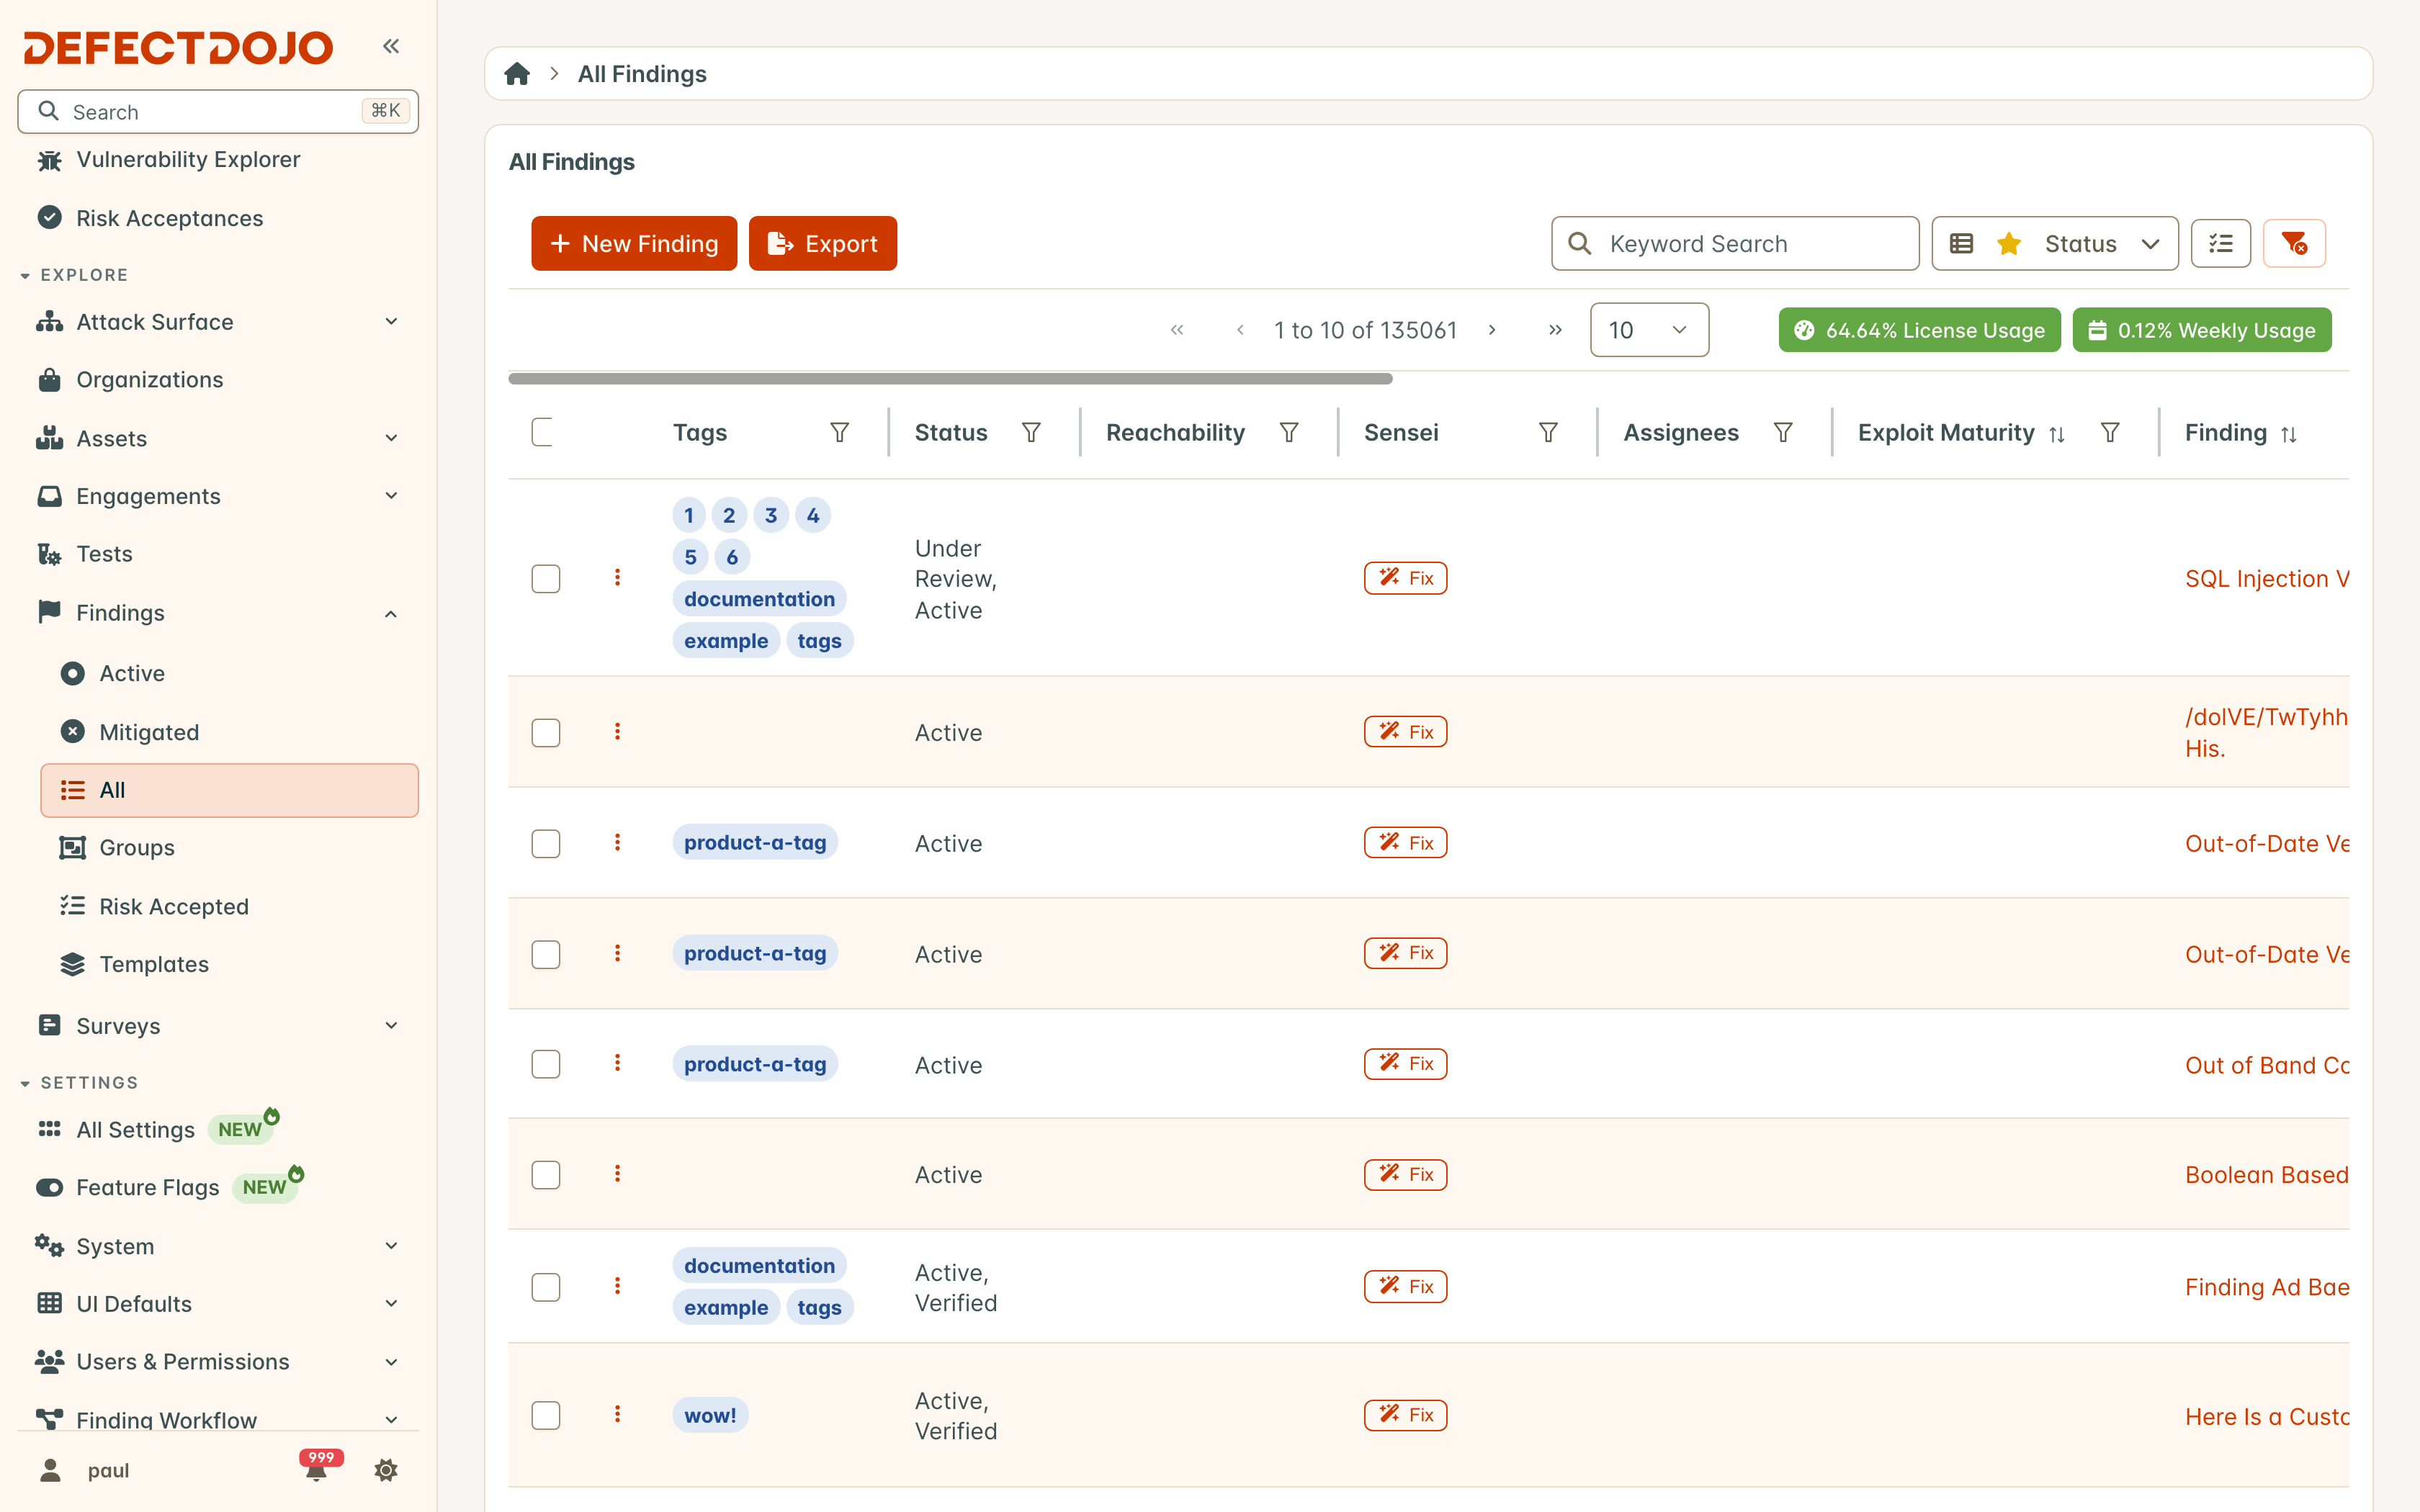Screen dimensions: 2420x1512
Task: Jump to the last page of findings
Action: 1555,330
